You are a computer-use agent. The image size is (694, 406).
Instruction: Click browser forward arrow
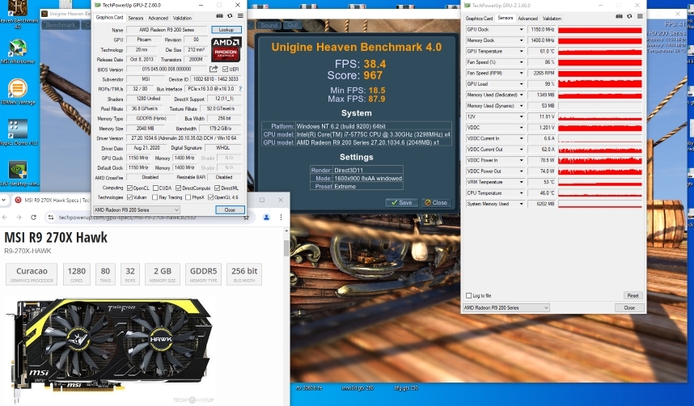(x=19, y=218)
